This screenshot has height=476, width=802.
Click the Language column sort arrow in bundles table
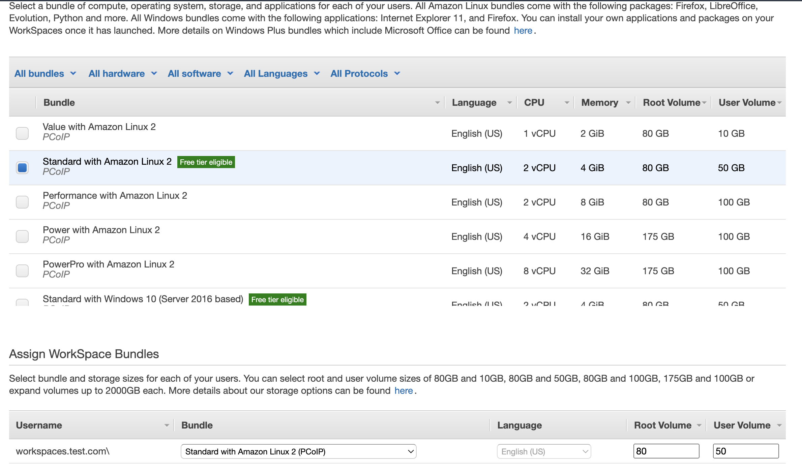click(510, 103)
